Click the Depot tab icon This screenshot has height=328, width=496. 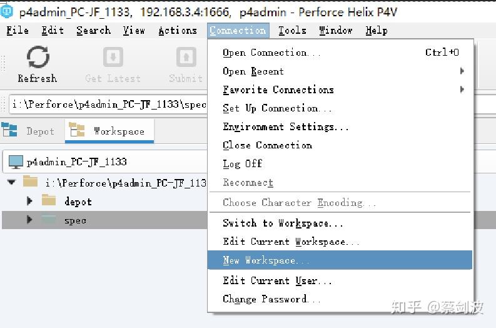(10, 130)
